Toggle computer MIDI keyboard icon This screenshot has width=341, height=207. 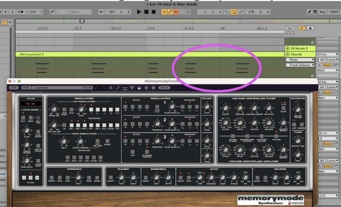pyautogui.click(x=315, y=12)
